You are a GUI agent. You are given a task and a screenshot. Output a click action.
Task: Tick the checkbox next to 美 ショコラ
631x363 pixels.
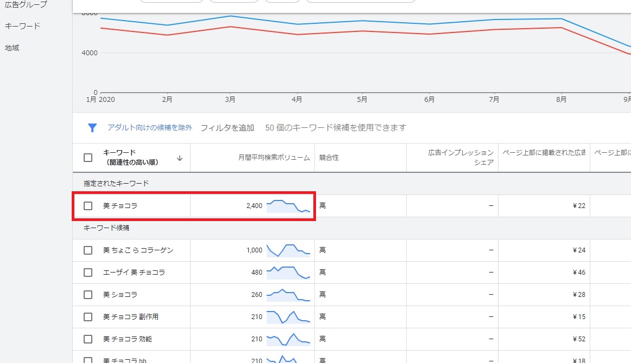[88, 295]
